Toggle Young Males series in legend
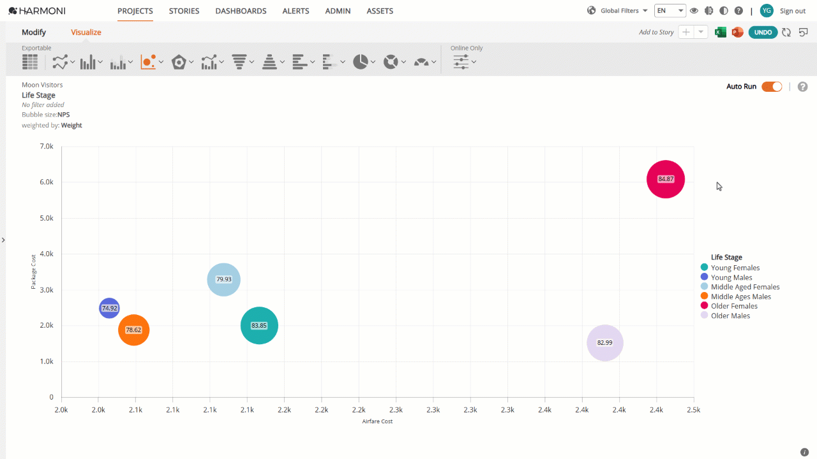817x459 pixels. 726,277
